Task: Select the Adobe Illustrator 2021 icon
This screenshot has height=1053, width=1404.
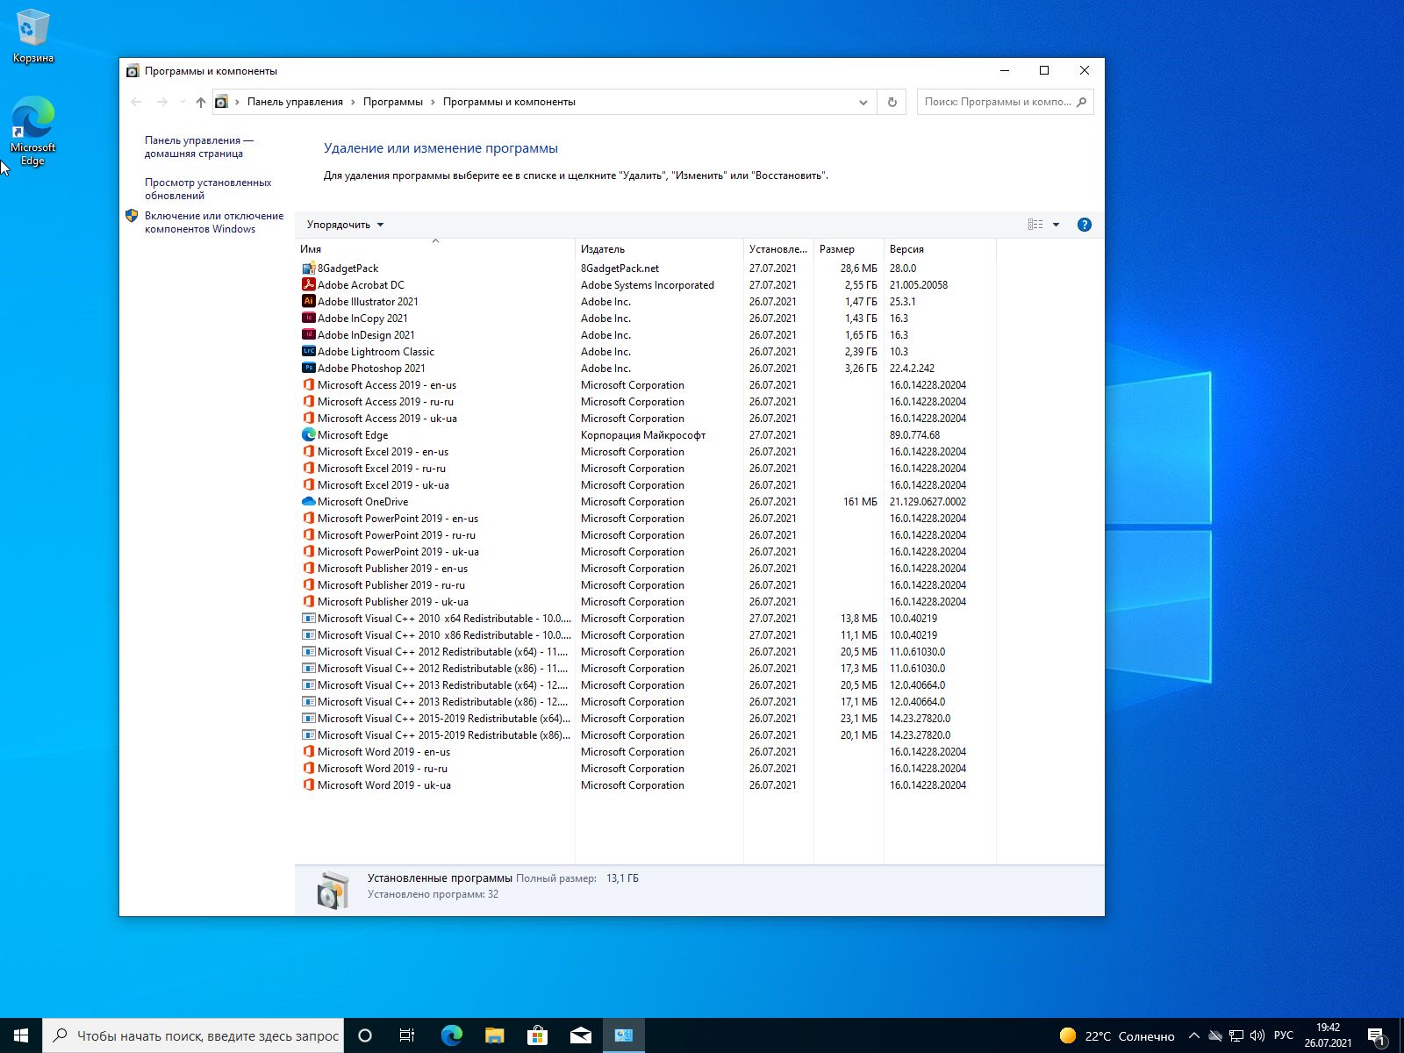Action: click(x=308, y=302)
